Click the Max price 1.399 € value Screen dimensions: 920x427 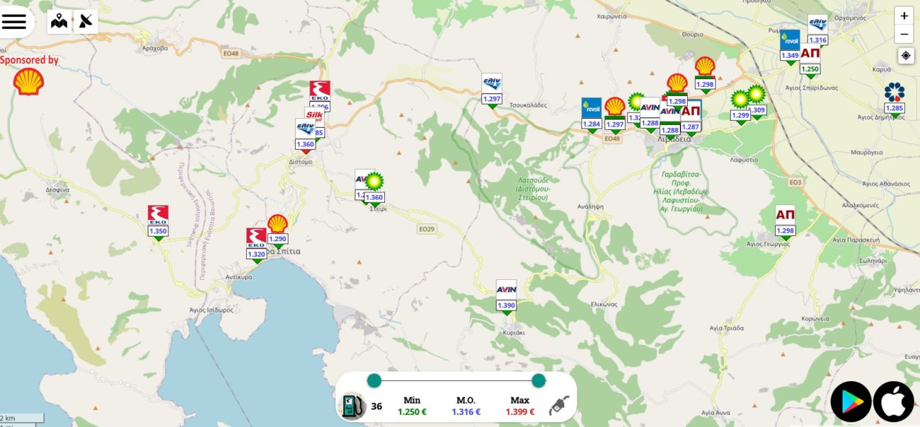pos(520,412)
